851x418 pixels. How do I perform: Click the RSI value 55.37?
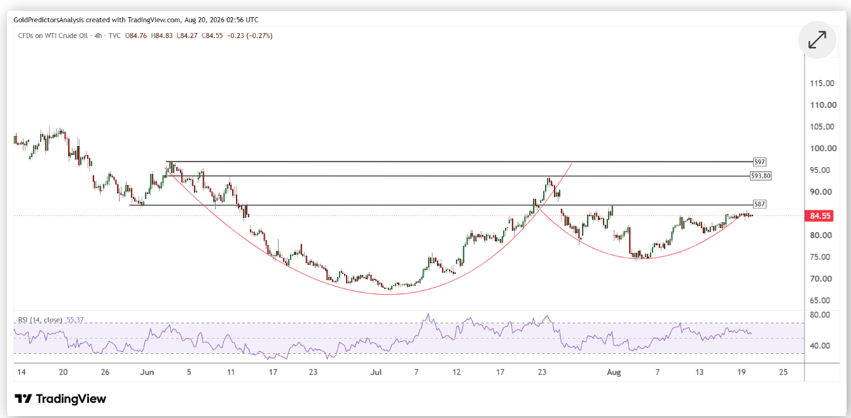pyautogui.click(x=75, y=320)
